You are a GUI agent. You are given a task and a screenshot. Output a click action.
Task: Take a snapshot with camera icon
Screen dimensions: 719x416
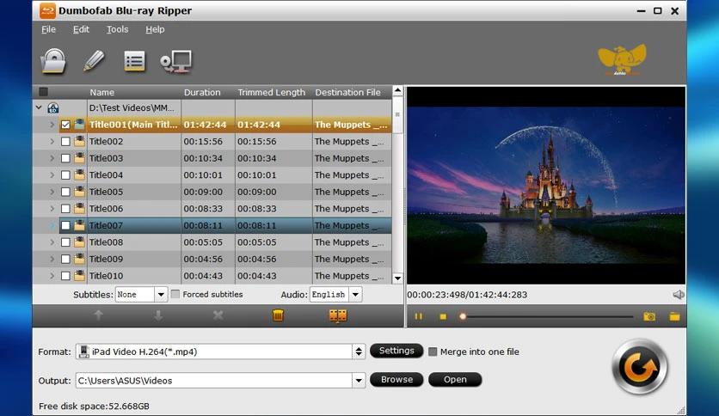point(649,316)
